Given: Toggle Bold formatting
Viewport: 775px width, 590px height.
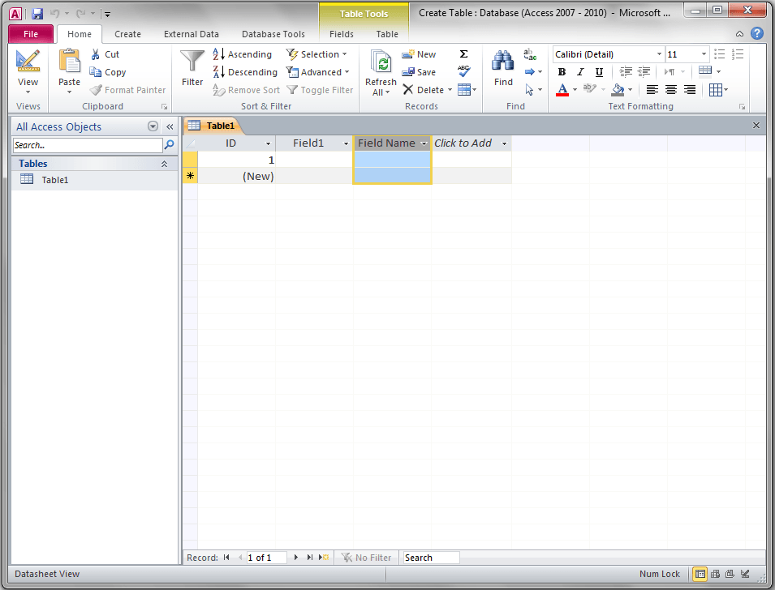Looking at the screenshot, I should tap(562, 72).
